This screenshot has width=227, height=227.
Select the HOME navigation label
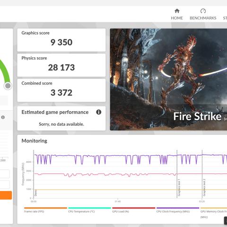click(177, 18)
